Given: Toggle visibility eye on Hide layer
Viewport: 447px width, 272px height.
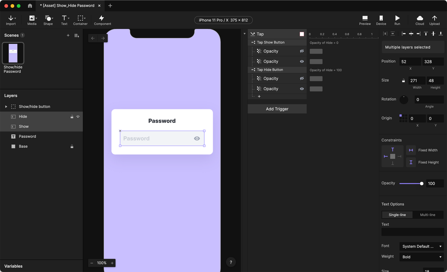Looking at the screenshot, I should [78, 117].
